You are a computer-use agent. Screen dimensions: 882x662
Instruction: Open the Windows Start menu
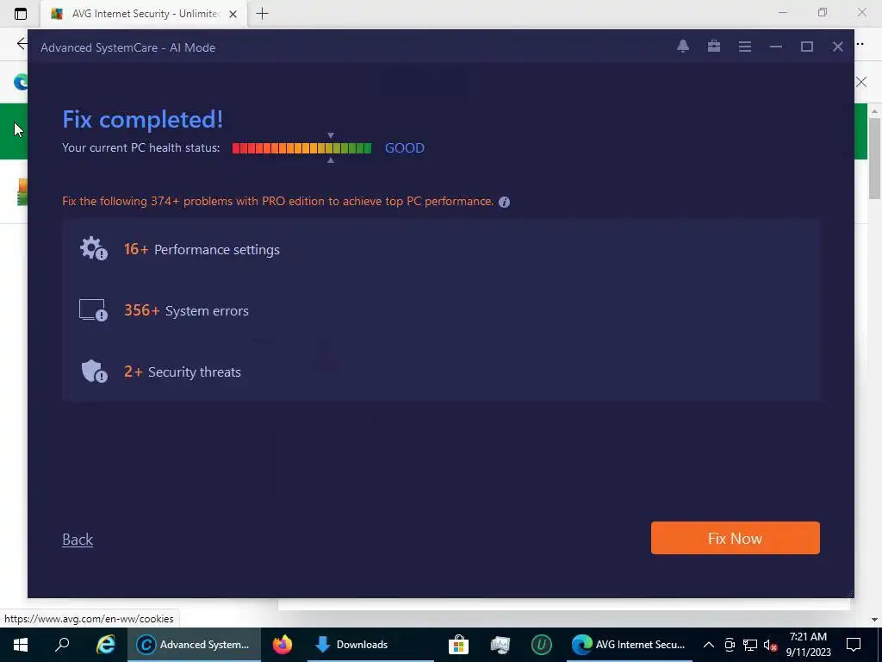coord(21,645)
